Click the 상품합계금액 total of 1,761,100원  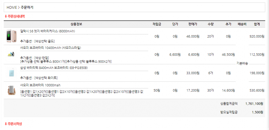tap(254, 104)
